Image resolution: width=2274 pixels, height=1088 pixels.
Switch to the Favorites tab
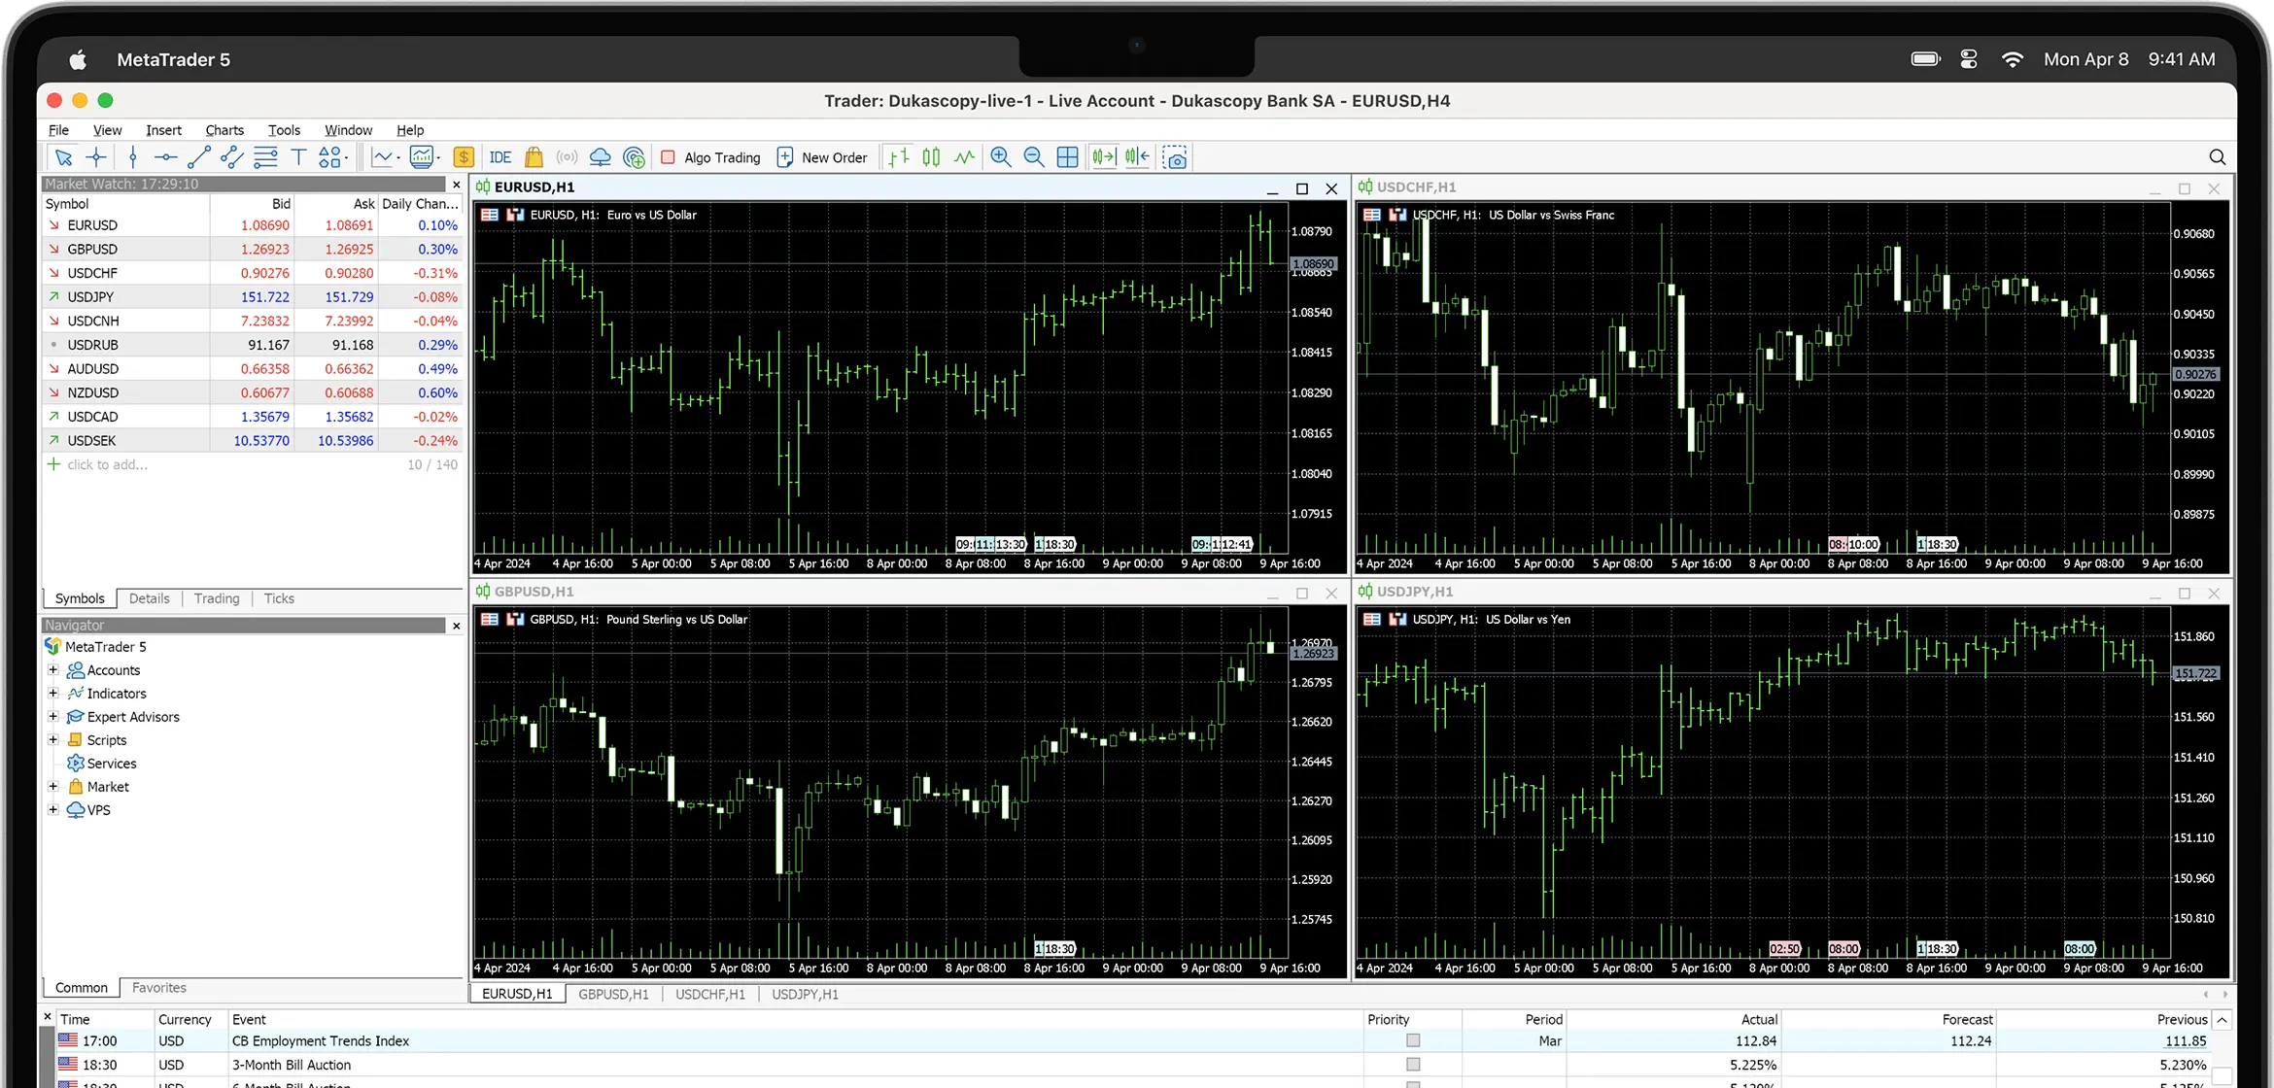159,988
